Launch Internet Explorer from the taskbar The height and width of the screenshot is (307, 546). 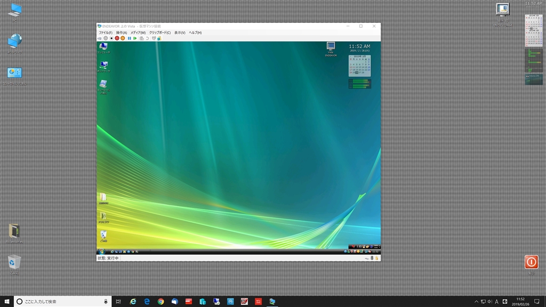pos(133,302)
